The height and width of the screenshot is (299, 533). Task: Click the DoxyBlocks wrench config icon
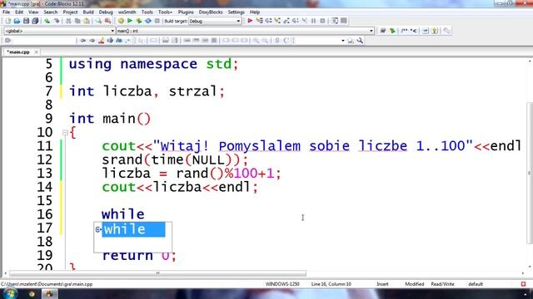[x=446, y=31]
